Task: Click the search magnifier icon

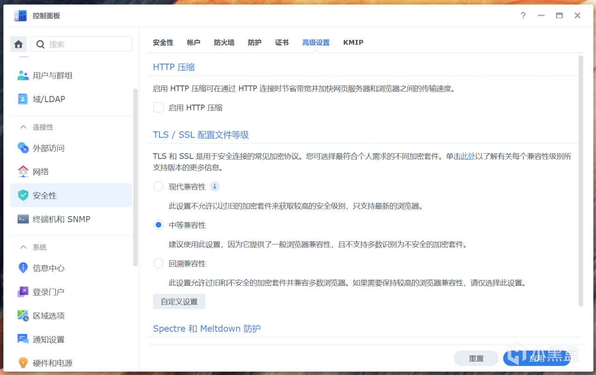Action: click(41, 44)
